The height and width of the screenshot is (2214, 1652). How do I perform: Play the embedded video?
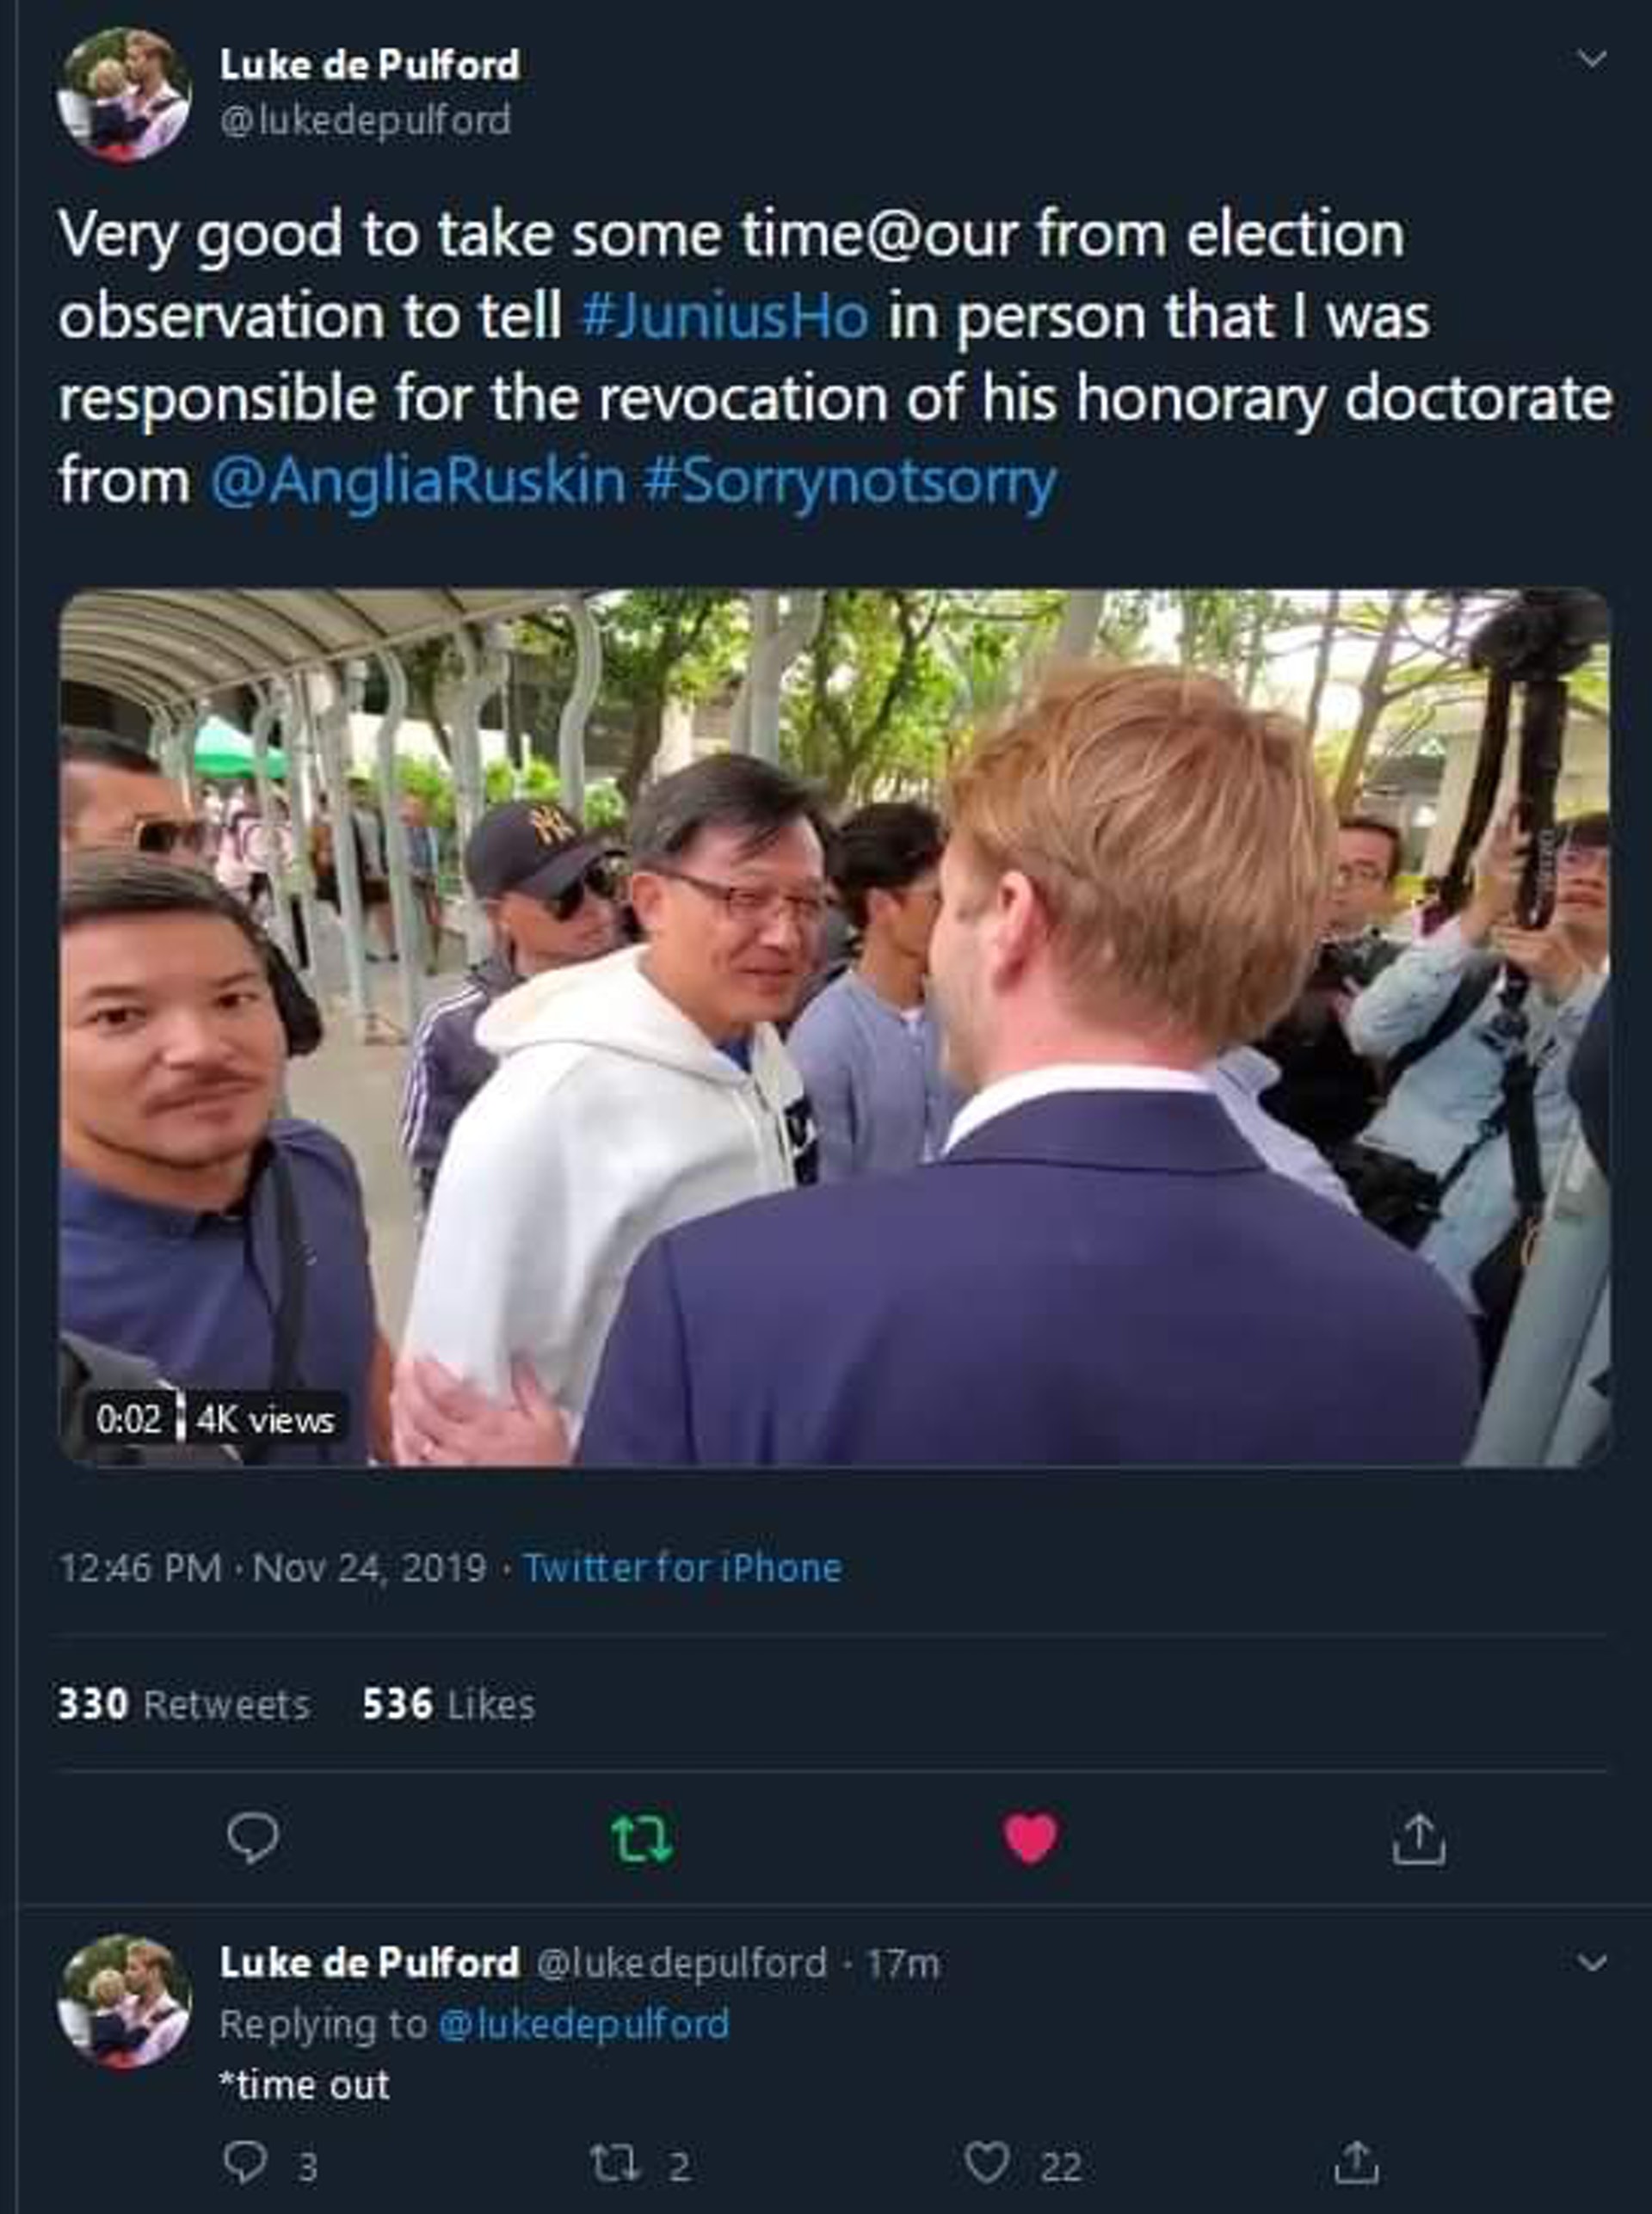[x=835, y=1026]
